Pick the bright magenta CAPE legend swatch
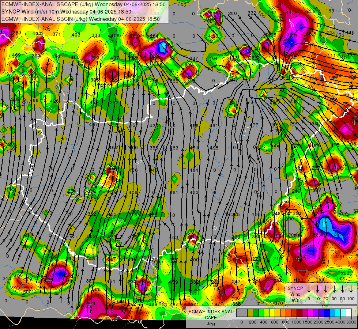The height and width of the screenshot is (329, 358). point(310,313)
